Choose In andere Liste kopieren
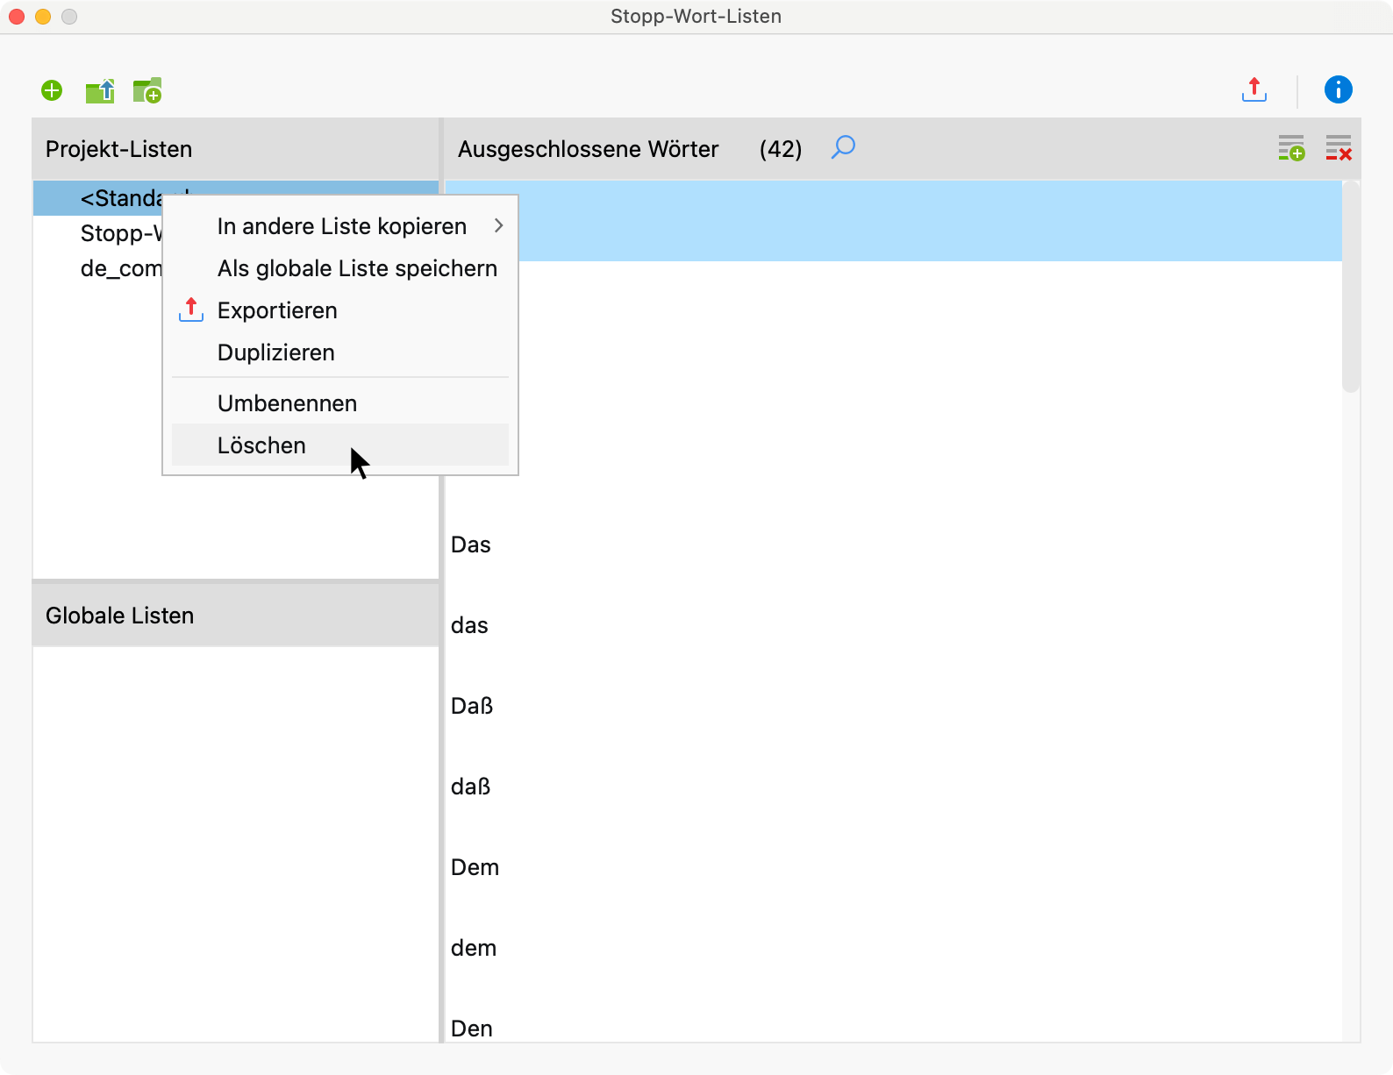This screenshot has height=1075, width=1393. tap(340, 226)
